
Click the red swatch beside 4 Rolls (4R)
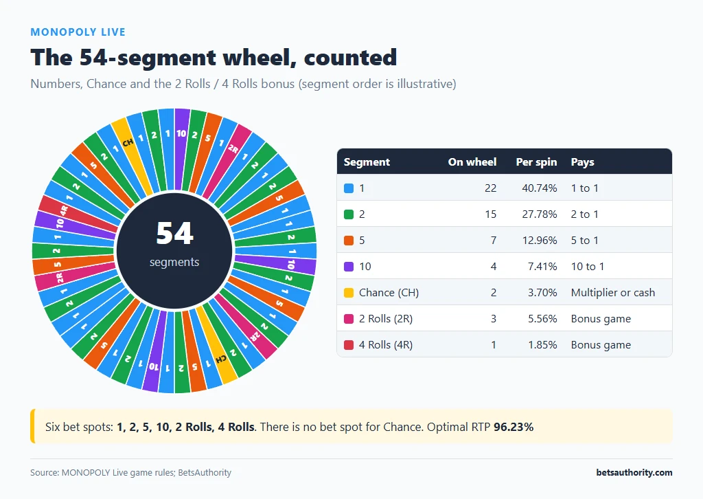coord(348,344)
